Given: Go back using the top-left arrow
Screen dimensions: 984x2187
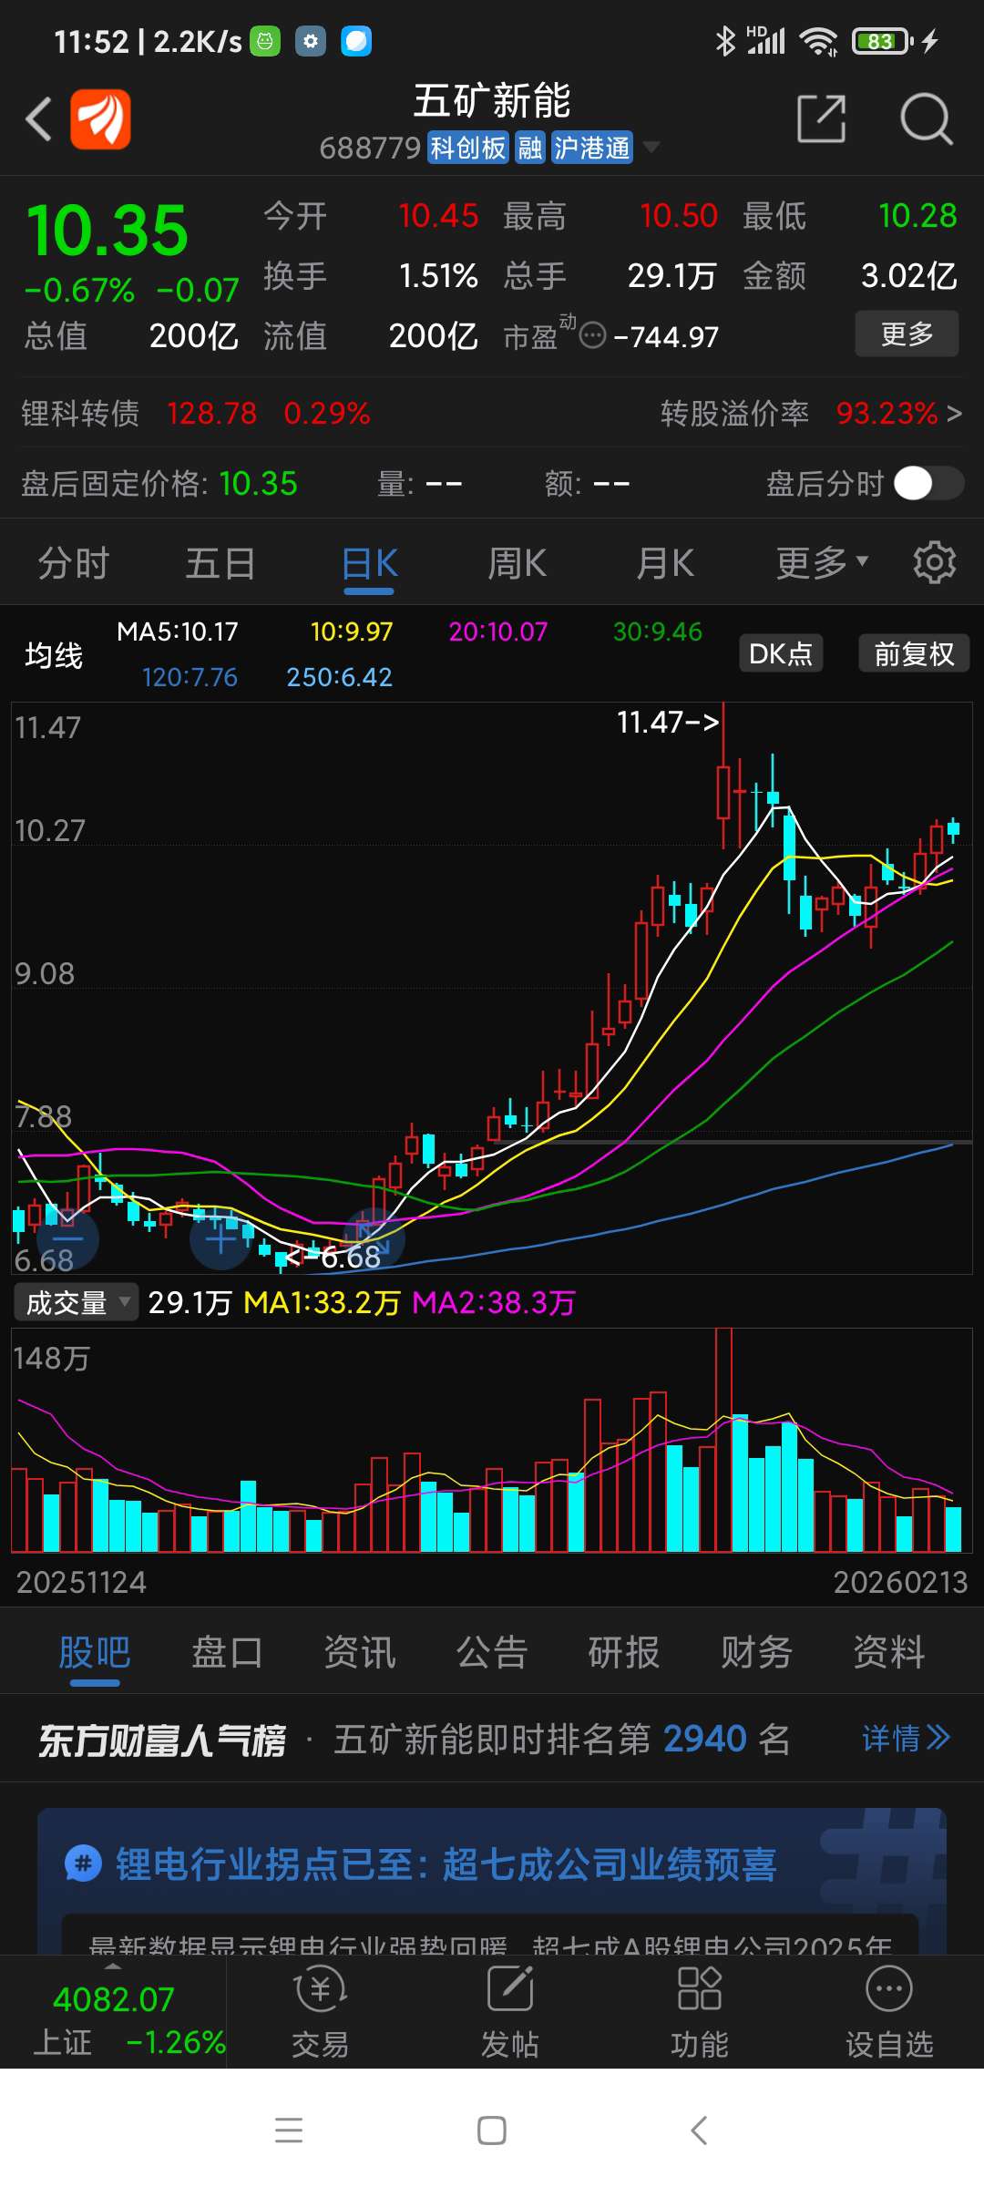Looking at the screenshot, I should [38, 119].
